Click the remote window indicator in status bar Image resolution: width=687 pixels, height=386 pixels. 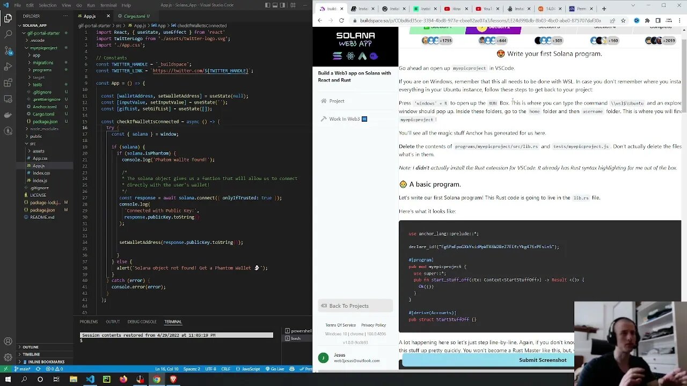point(5,369)
